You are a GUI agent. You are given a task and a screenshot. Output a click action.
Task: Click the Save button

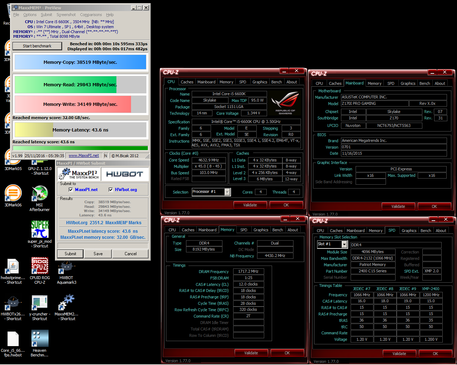[98, 254]
